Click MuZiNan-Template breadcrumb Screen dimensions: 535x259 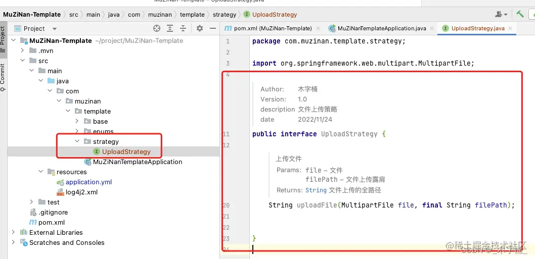click(32, 15)
